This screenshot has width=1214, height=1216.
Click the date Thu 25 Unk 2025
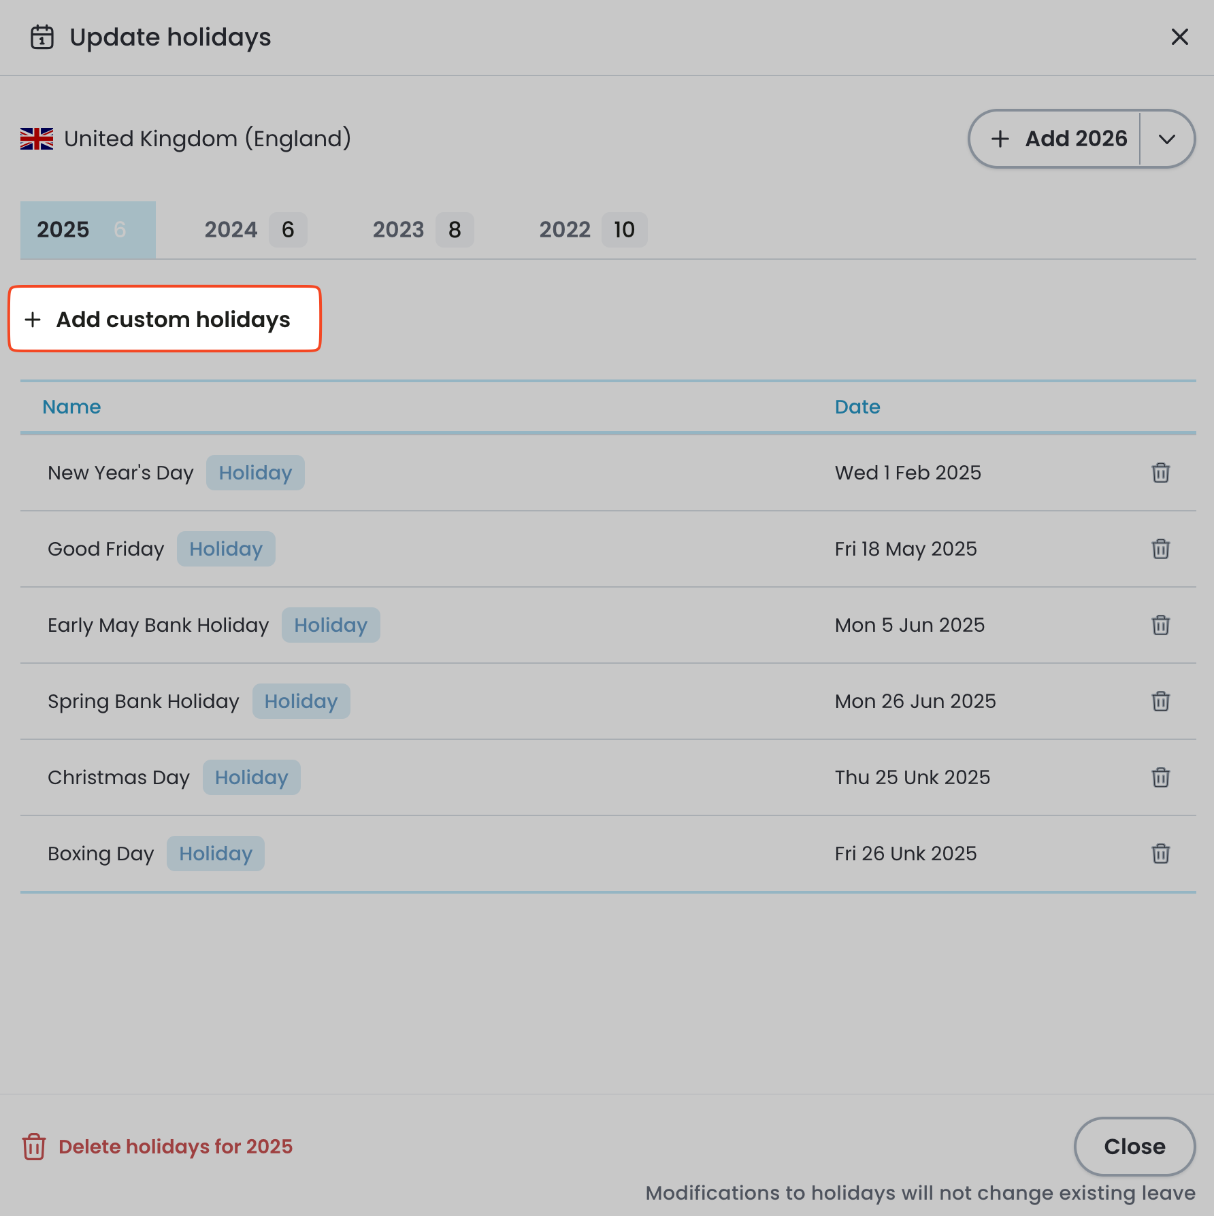913,777
